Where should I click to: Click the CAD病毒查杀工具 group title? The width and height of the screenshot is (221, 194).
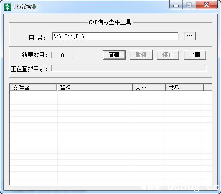coord(110,22)
